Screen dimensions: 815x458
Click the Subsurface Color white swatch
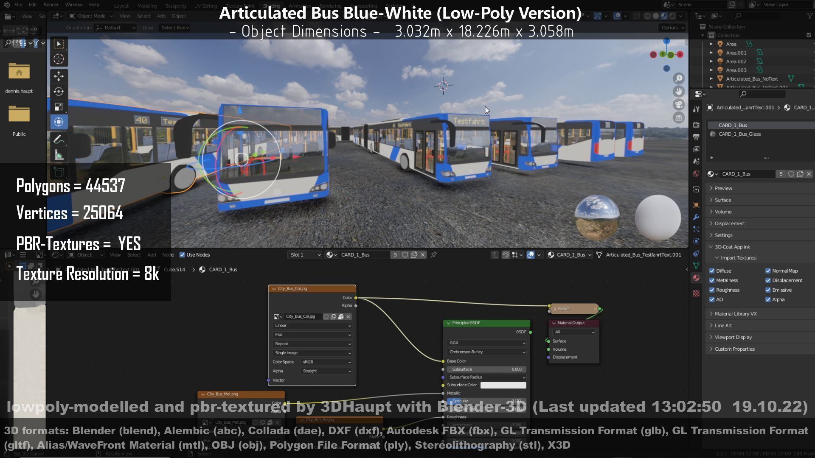click(503, 385)
